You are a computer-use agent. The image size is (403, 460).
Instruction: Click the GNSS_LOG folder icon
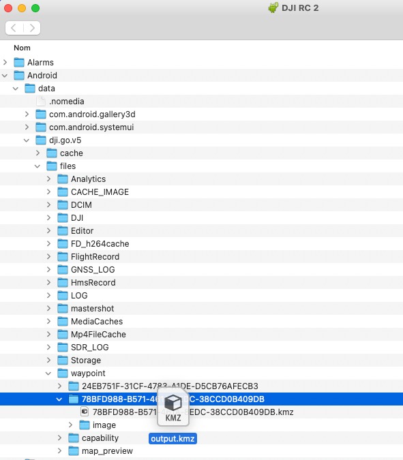click(x=63, y=270)
